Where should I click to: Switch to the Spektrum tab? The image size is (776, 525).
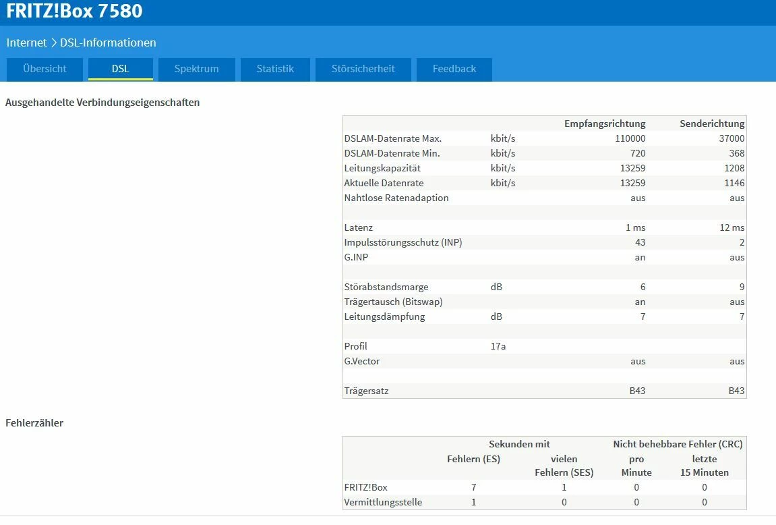(196, 69)
